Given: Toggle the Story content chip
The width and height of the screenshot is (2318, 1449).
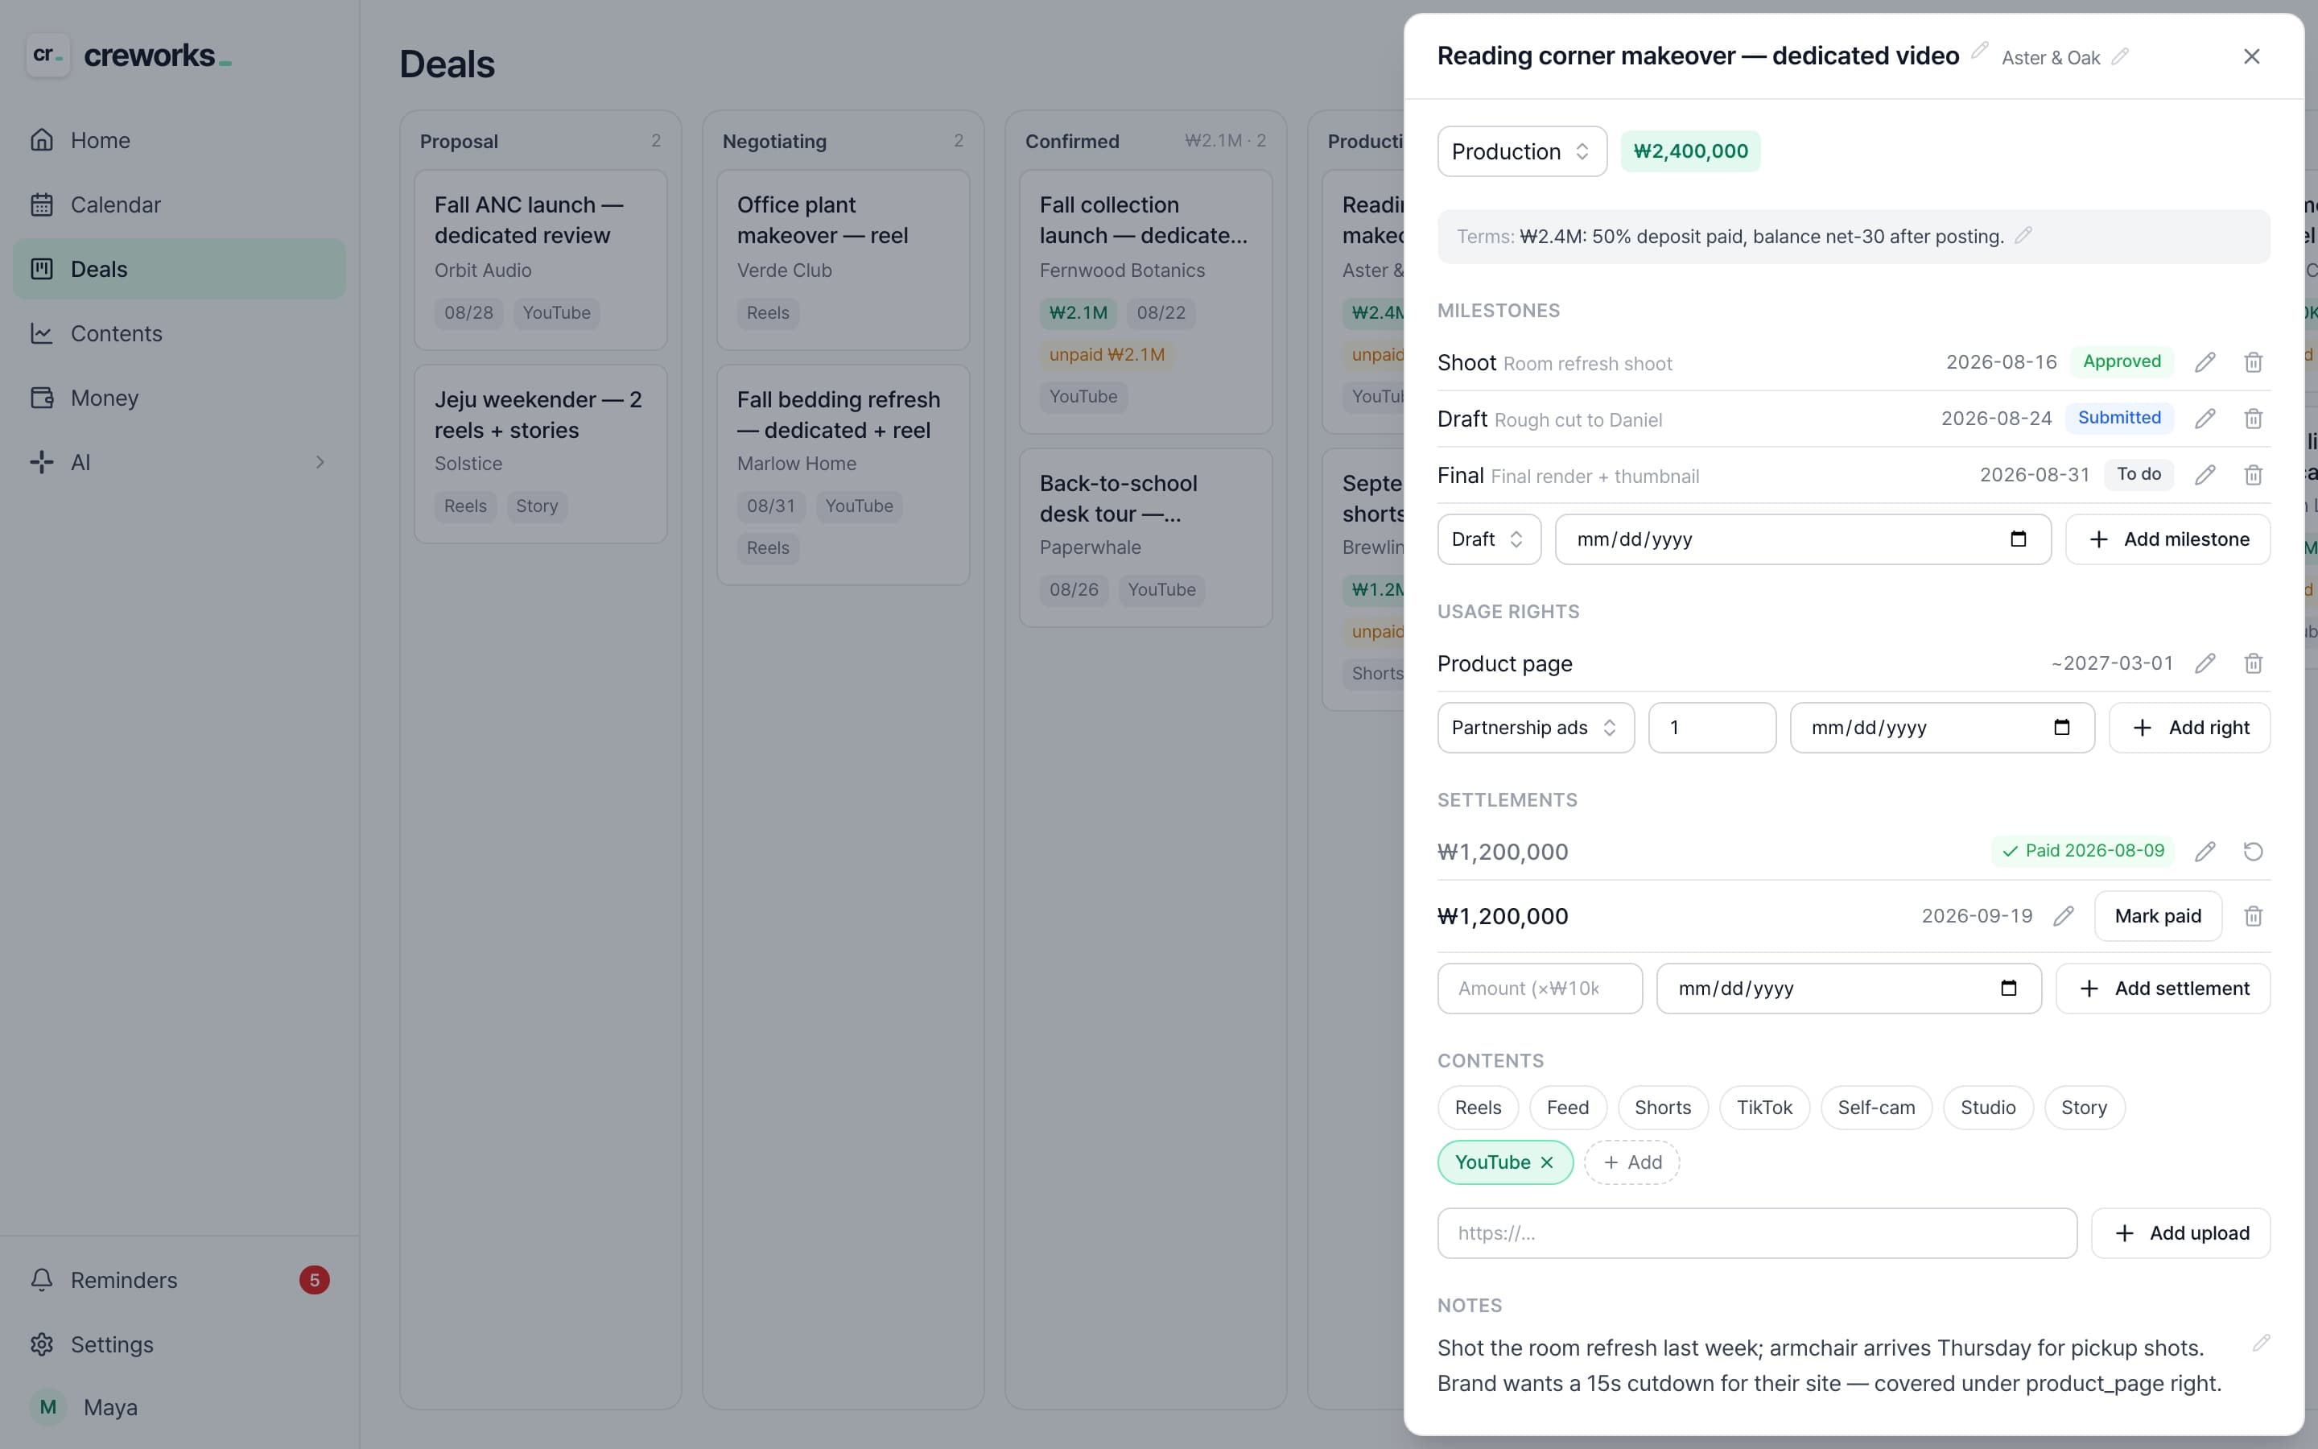Looking at the screenshot, I should [2085, 1108].
